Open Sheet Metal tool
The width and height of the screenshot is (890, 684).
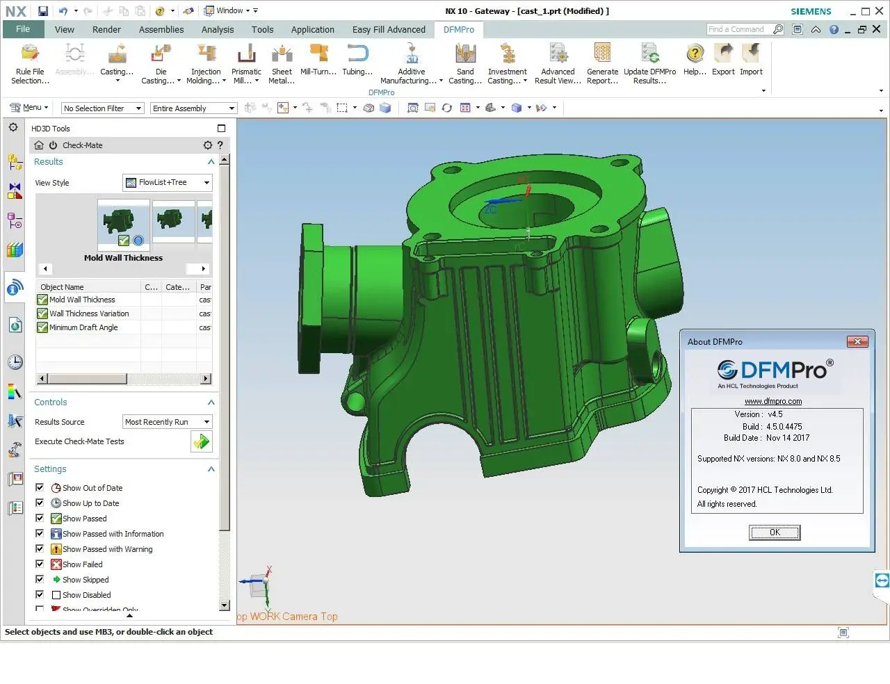282,64
